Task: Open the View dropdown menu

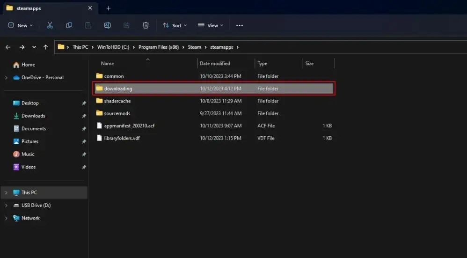Action: (x=211, y=25)
